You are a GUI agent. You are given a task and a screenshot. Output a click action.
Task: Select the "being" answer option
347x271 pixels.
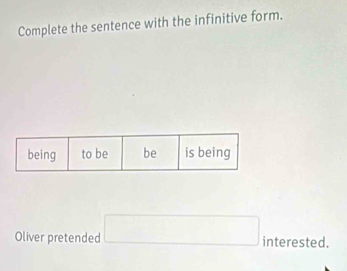pos(42,154)
